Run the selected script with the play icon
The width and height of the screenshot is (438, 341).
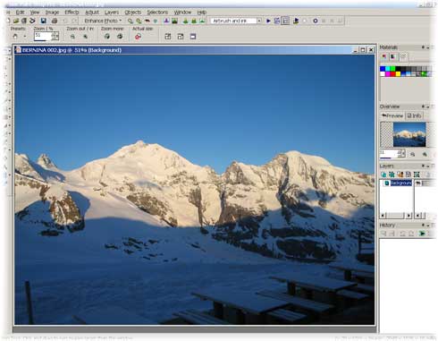point(268,21)
